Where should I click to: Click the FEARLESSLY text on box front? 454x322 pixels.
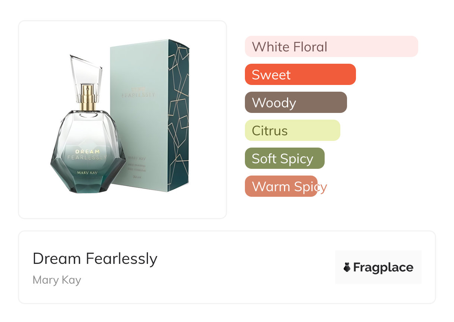[x=138, y=95]
